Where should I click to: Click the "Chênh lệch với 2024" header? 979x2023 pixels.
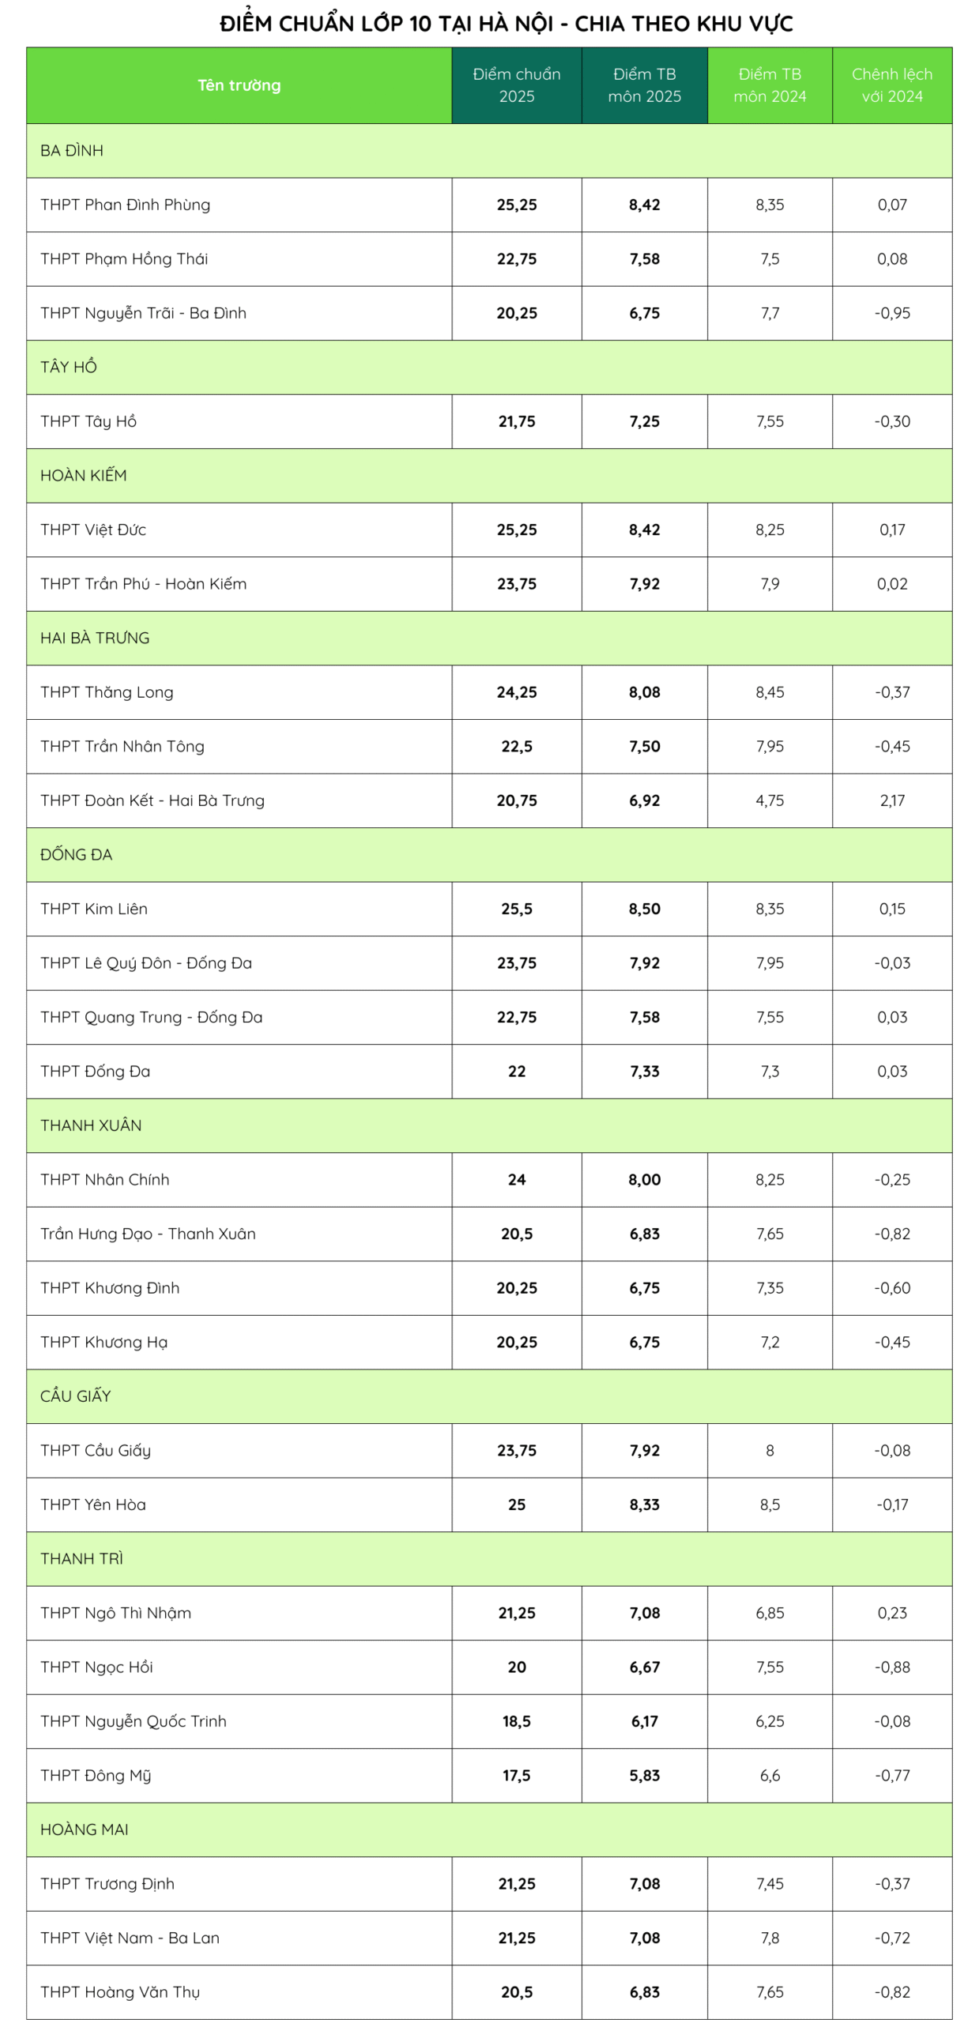891,85
